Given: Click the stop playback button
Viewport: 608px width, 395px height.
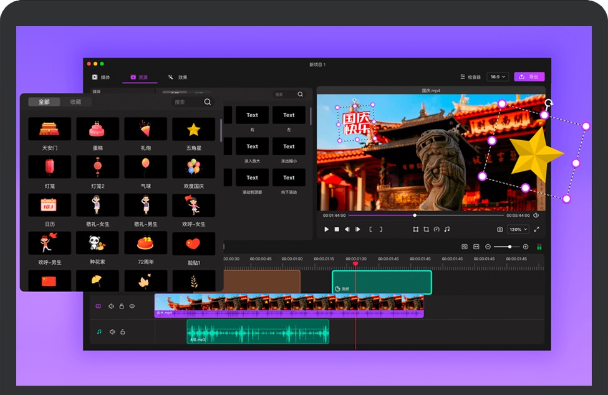Looking at the screenshot, I should coord(337,229).
